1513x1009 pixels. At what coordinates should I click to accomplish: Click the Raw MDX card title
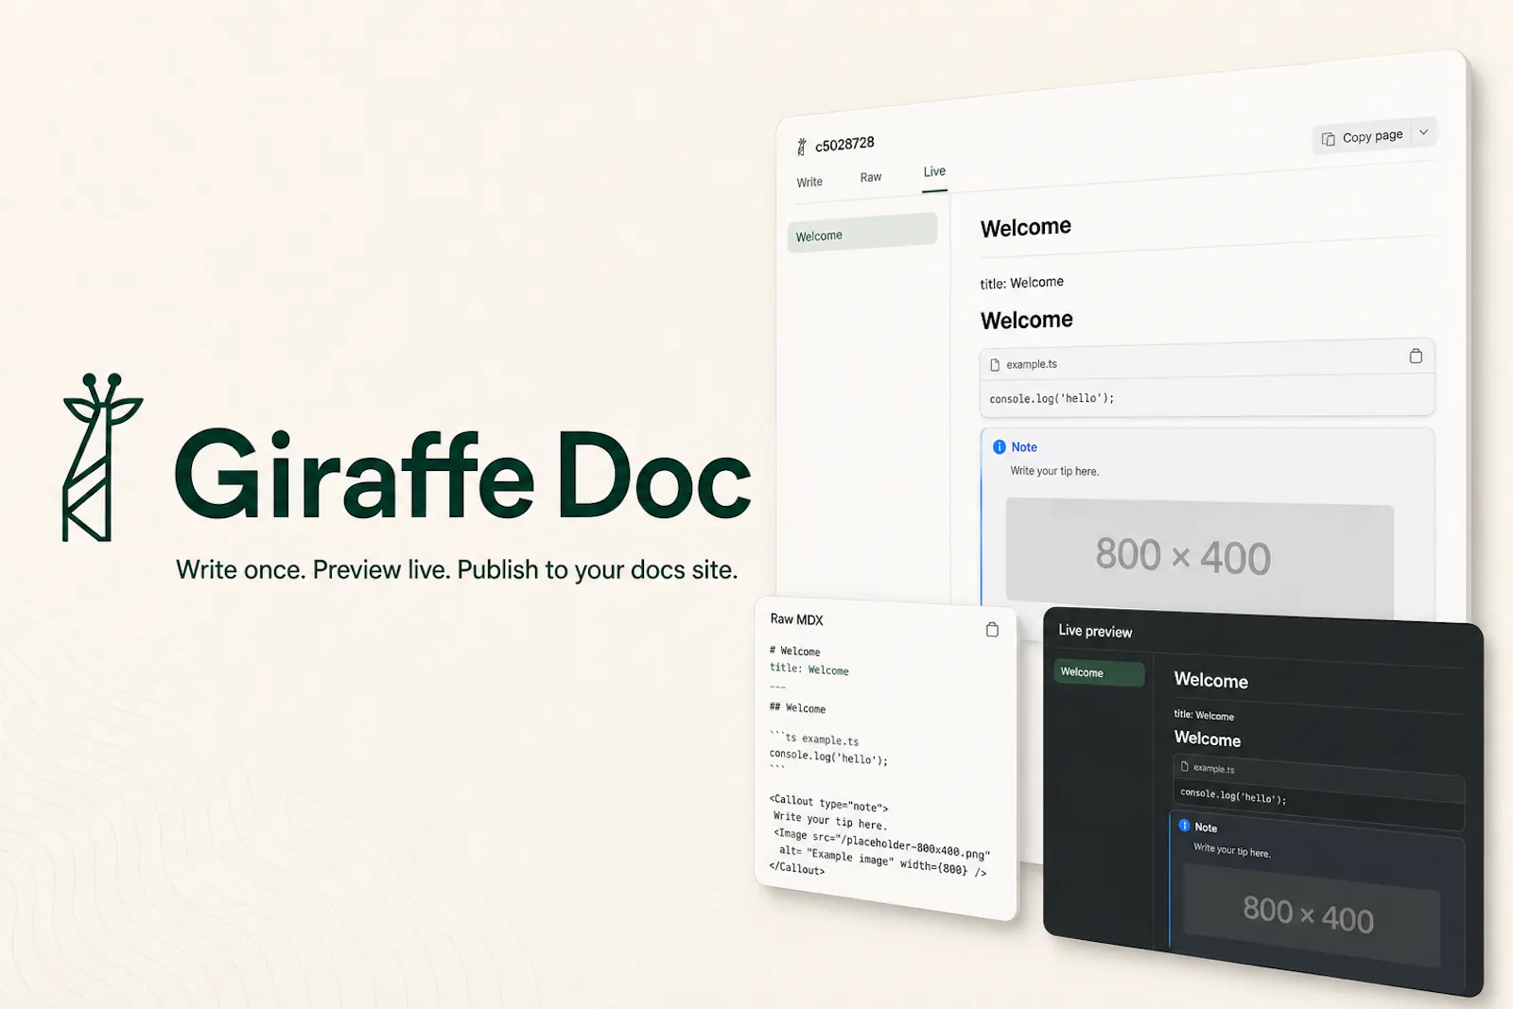[796, 619]
